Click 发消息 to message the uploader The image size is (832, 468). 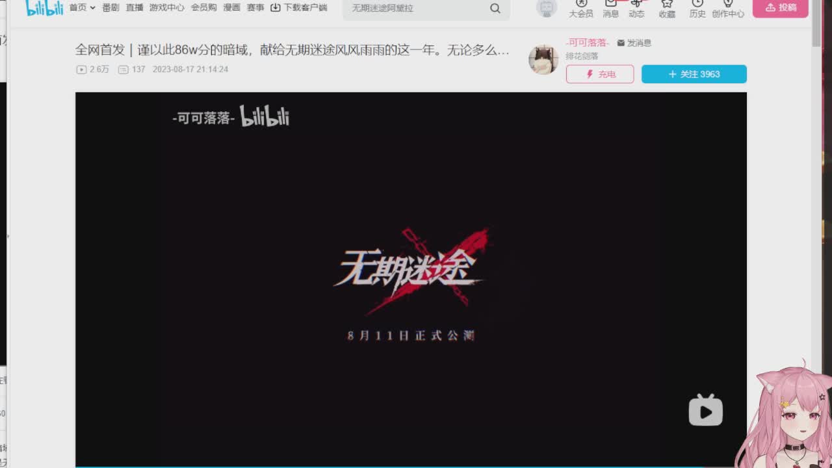click(x=634, y=43)
